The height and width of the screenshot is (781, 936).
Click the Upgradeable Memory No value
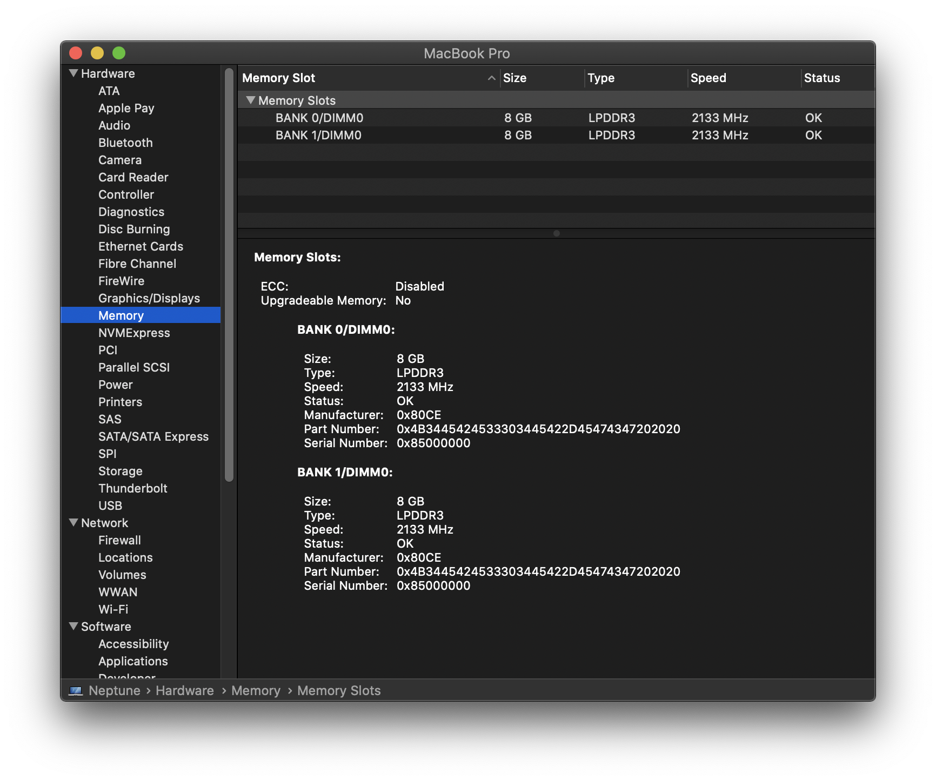click(x=403, y=300)
